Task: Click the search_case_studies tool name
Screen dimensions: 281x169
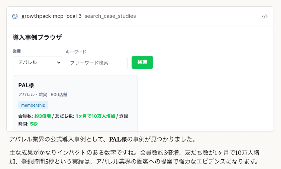Action: point(110,16)
